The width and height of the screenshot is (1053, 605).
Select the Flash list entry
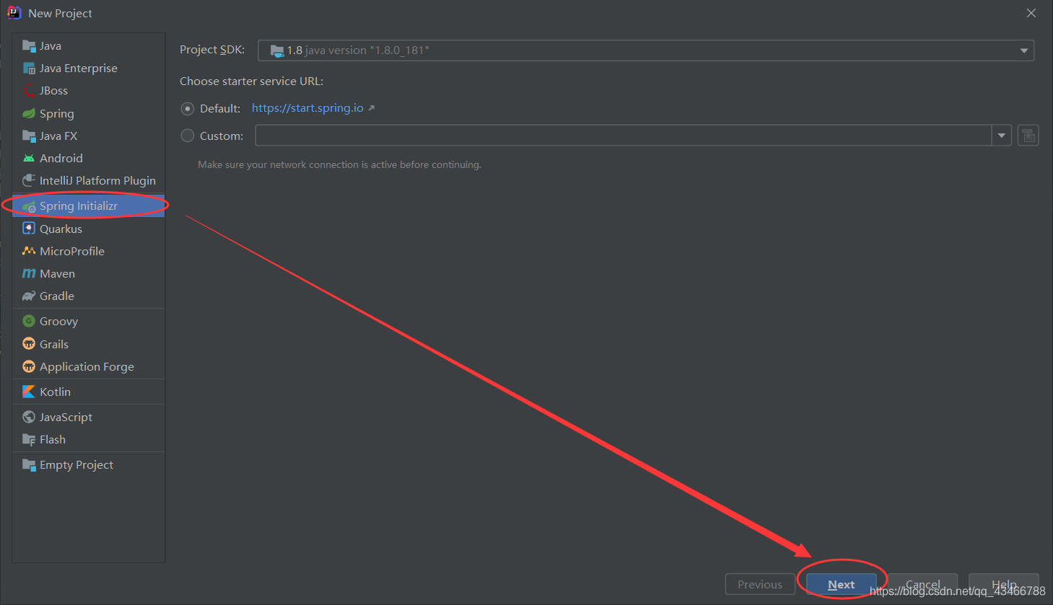[89, 440]
